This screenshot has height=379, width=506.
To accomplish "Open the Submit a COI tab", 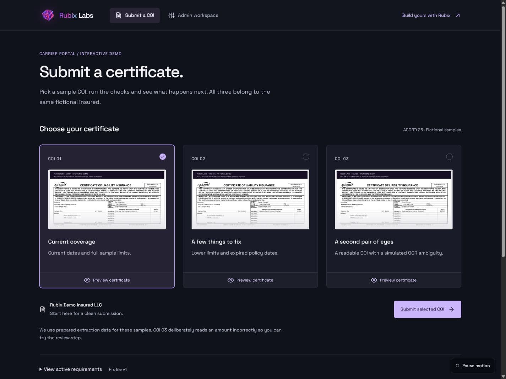I will (135, 15).
